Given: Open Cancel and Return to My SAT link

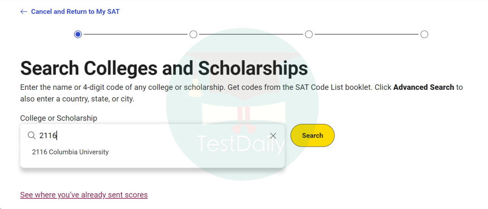Looking at the screenshot, I should (x=75, y=12).
